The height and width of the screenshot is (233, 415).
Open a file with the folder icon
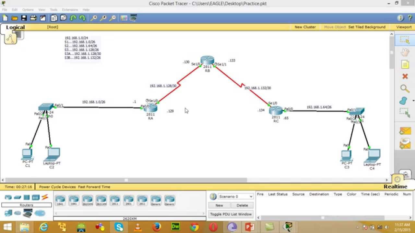[x=14, y=18]
